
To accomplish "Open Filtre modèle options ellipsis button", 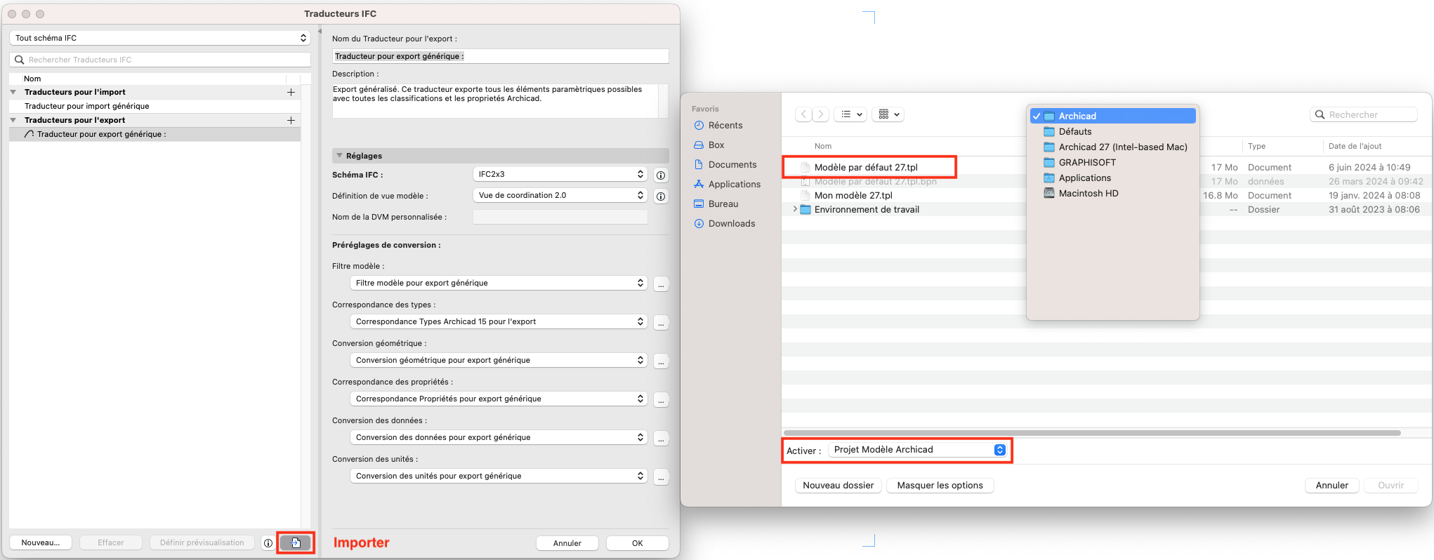I will (x=661, y=284).
